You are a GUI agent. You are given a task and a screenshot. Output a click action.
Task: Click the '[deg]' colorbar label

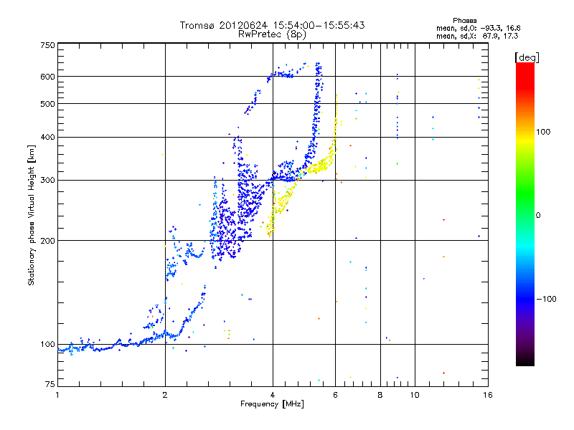coord(527,57)
